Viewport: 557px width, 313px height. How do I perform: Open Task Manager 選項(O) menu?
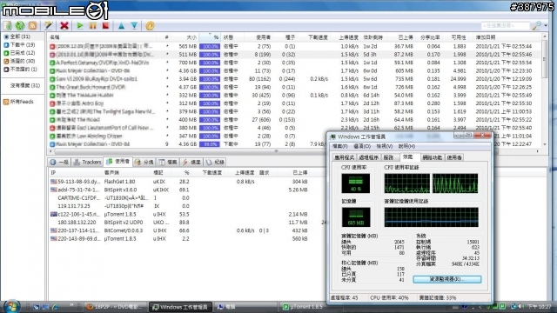coord(362,146)
